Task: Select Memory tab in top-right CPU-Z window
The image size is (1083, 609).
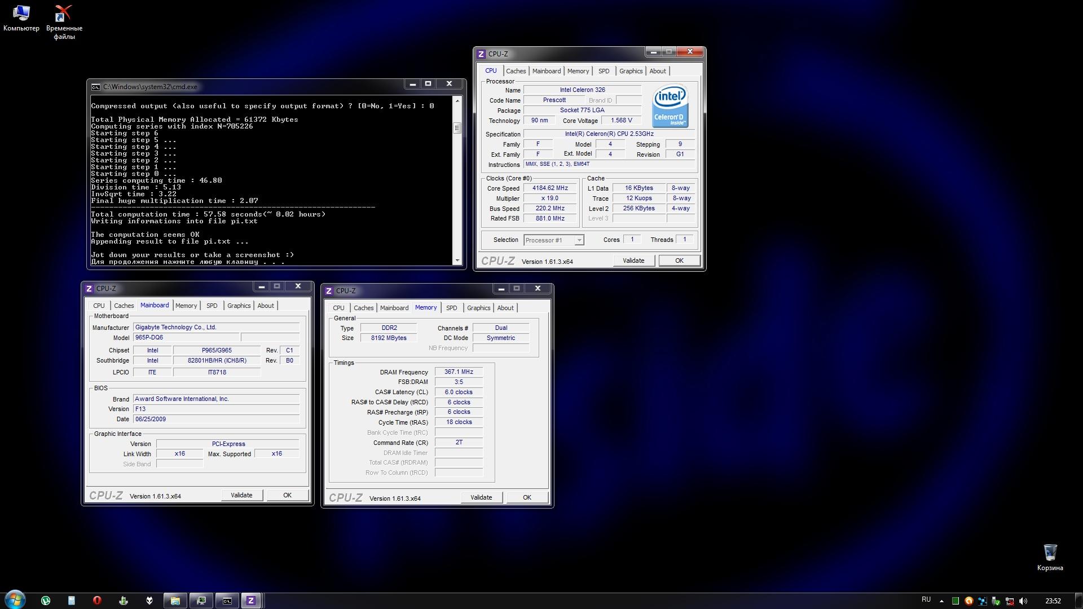Action: click(578, 71)
